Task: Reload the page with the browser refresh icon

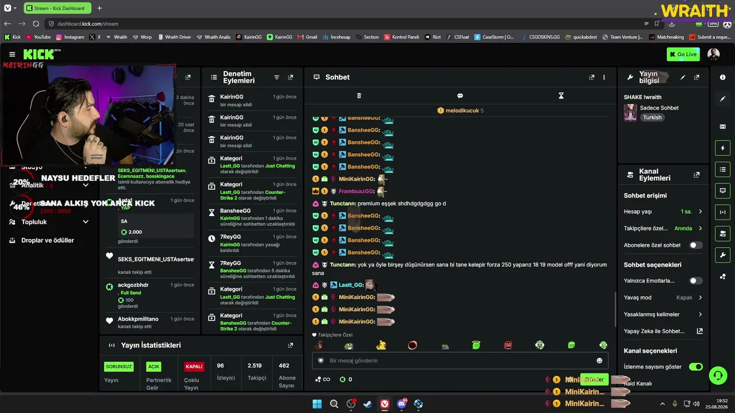Action: [x=36, y=24]
